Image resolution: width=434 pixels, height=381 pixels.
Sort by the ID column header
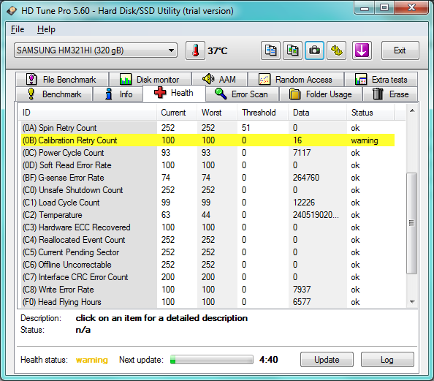pyautogui.click(x=87, y=113)
